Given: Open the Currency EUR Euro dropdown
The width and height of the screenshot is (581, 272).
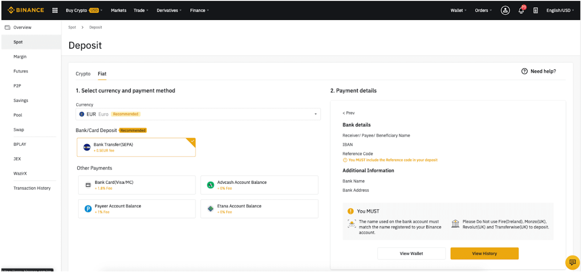Looking at the screenshot, I should click(198, 114).
